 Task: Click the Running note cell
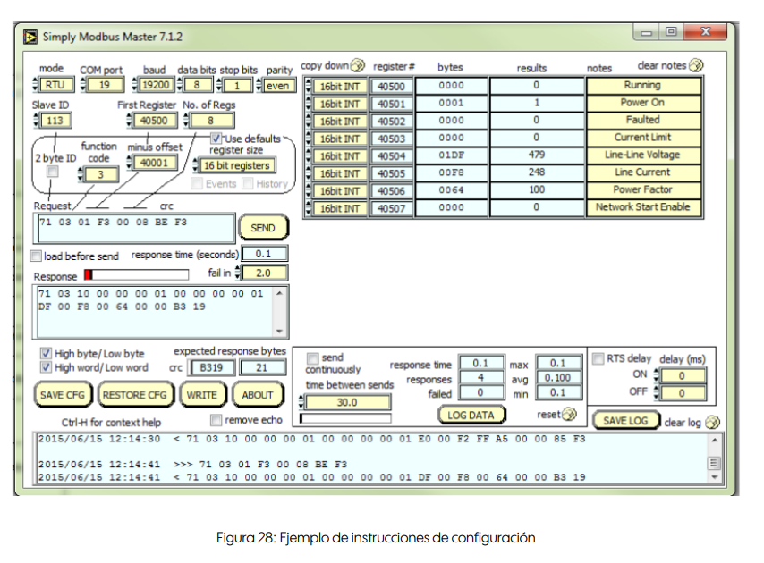point(643,86)
